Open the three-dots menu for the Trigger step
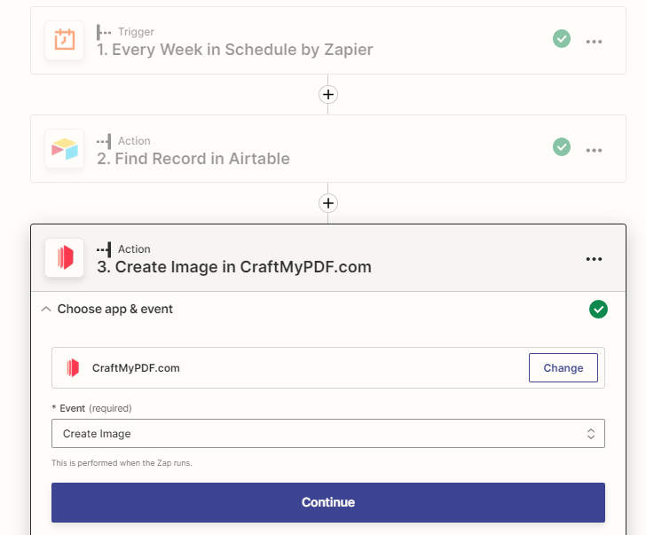The width and height of the screenshot is (646, 535). pos(594,42)
